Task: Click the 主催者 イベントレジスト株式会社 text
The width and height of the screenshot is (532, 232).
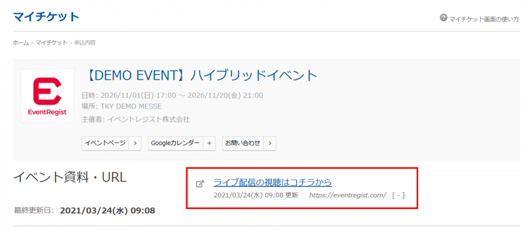Action: tap(136, 119)
